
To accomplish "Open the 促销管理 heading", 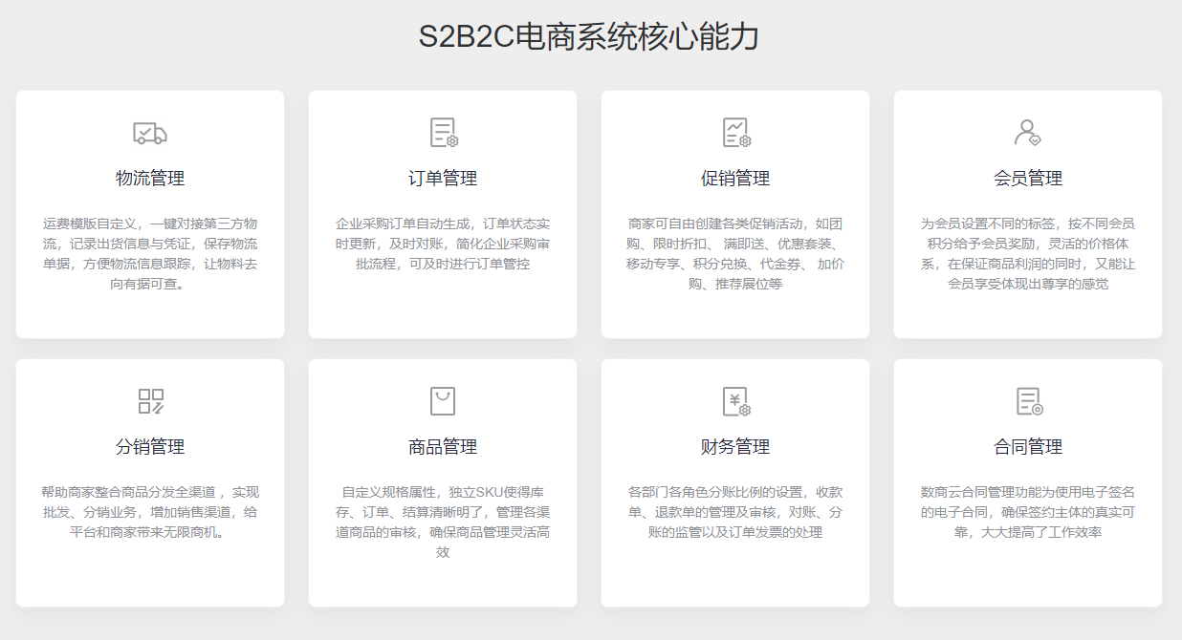I will point(735,179).
